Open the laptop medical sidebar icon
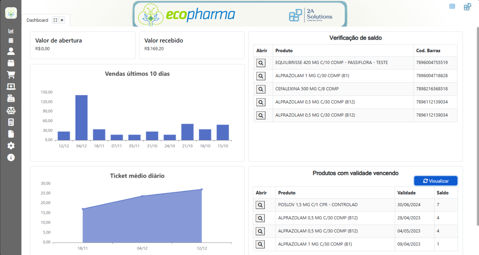Screen dimensions: 479x255 click(11, 86)
